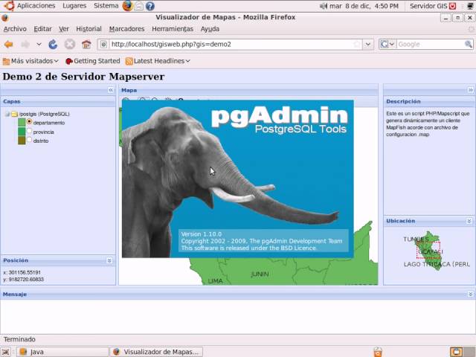Open the Archivo menu
The image size is (476, 357).
(15, 29)
